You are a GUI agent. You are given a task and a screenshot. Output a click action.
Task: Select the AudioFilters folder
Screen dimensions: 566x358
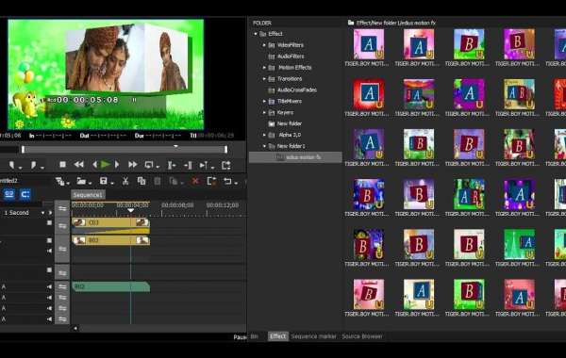(x=291, y=57)
